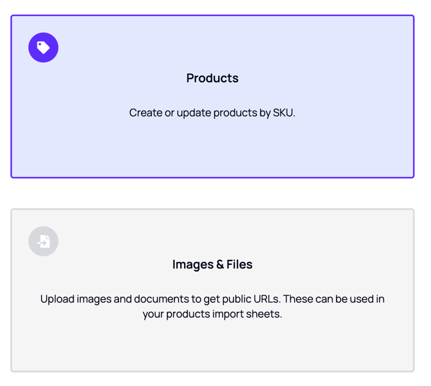Click the gray file import icon
This screenshot has width=431, height=386.
tap(44, 241)
